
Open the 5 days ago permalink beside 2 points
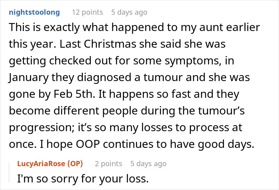point(148,163)
